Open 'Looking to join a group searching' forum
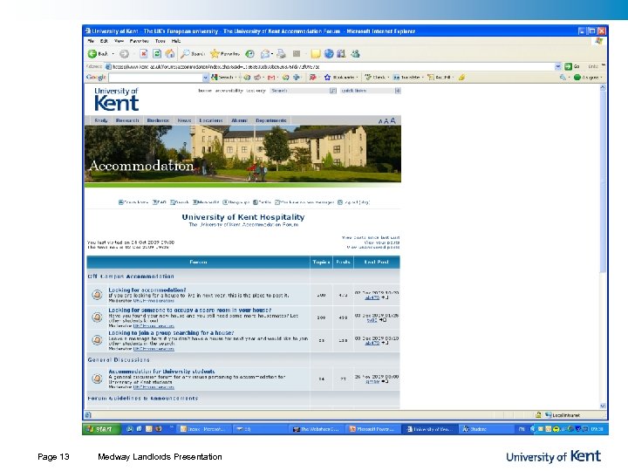Viewport: 628px width, 471px height. click(171, 333)
